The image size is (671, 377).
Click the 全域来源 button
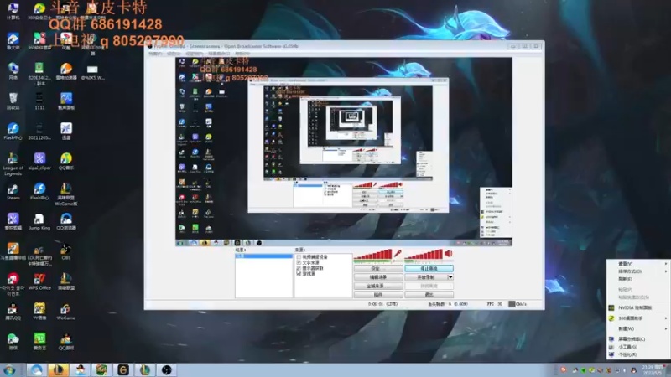tap(378, 286)
